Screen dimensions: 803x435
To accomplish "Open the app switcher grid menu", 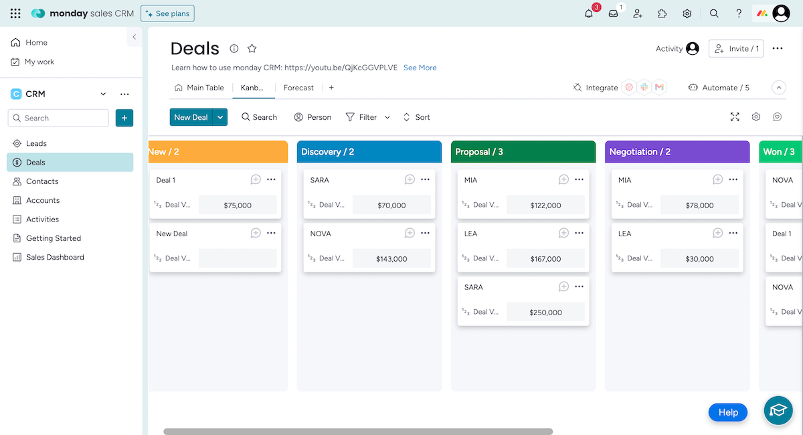I will [x=15, y=13].
